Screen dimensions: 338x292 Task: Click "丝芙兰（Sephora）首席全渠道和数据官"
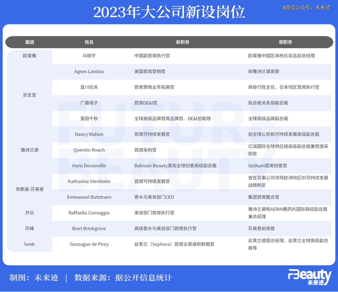click(174, 244)
